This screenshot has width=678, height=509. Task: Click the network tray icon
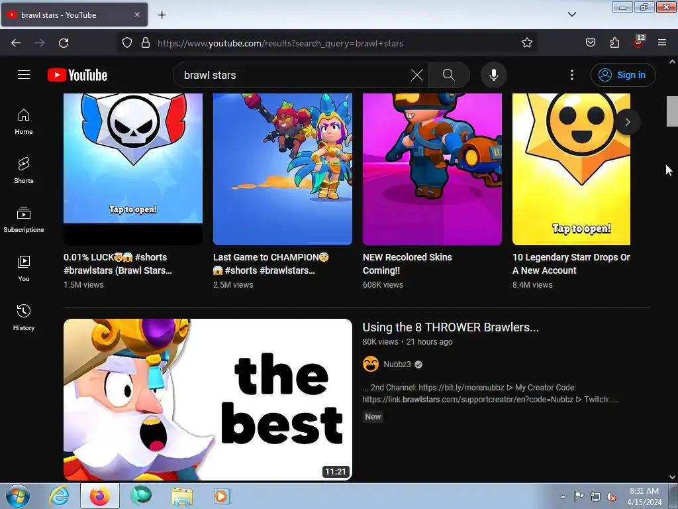click(x=595, y=496)
